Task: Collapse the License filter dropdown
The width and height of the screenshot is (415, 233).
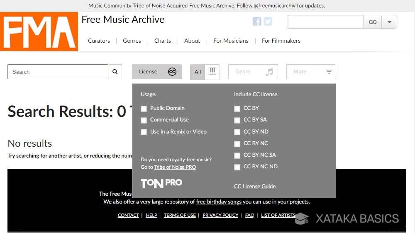Action: coord(157,72)
